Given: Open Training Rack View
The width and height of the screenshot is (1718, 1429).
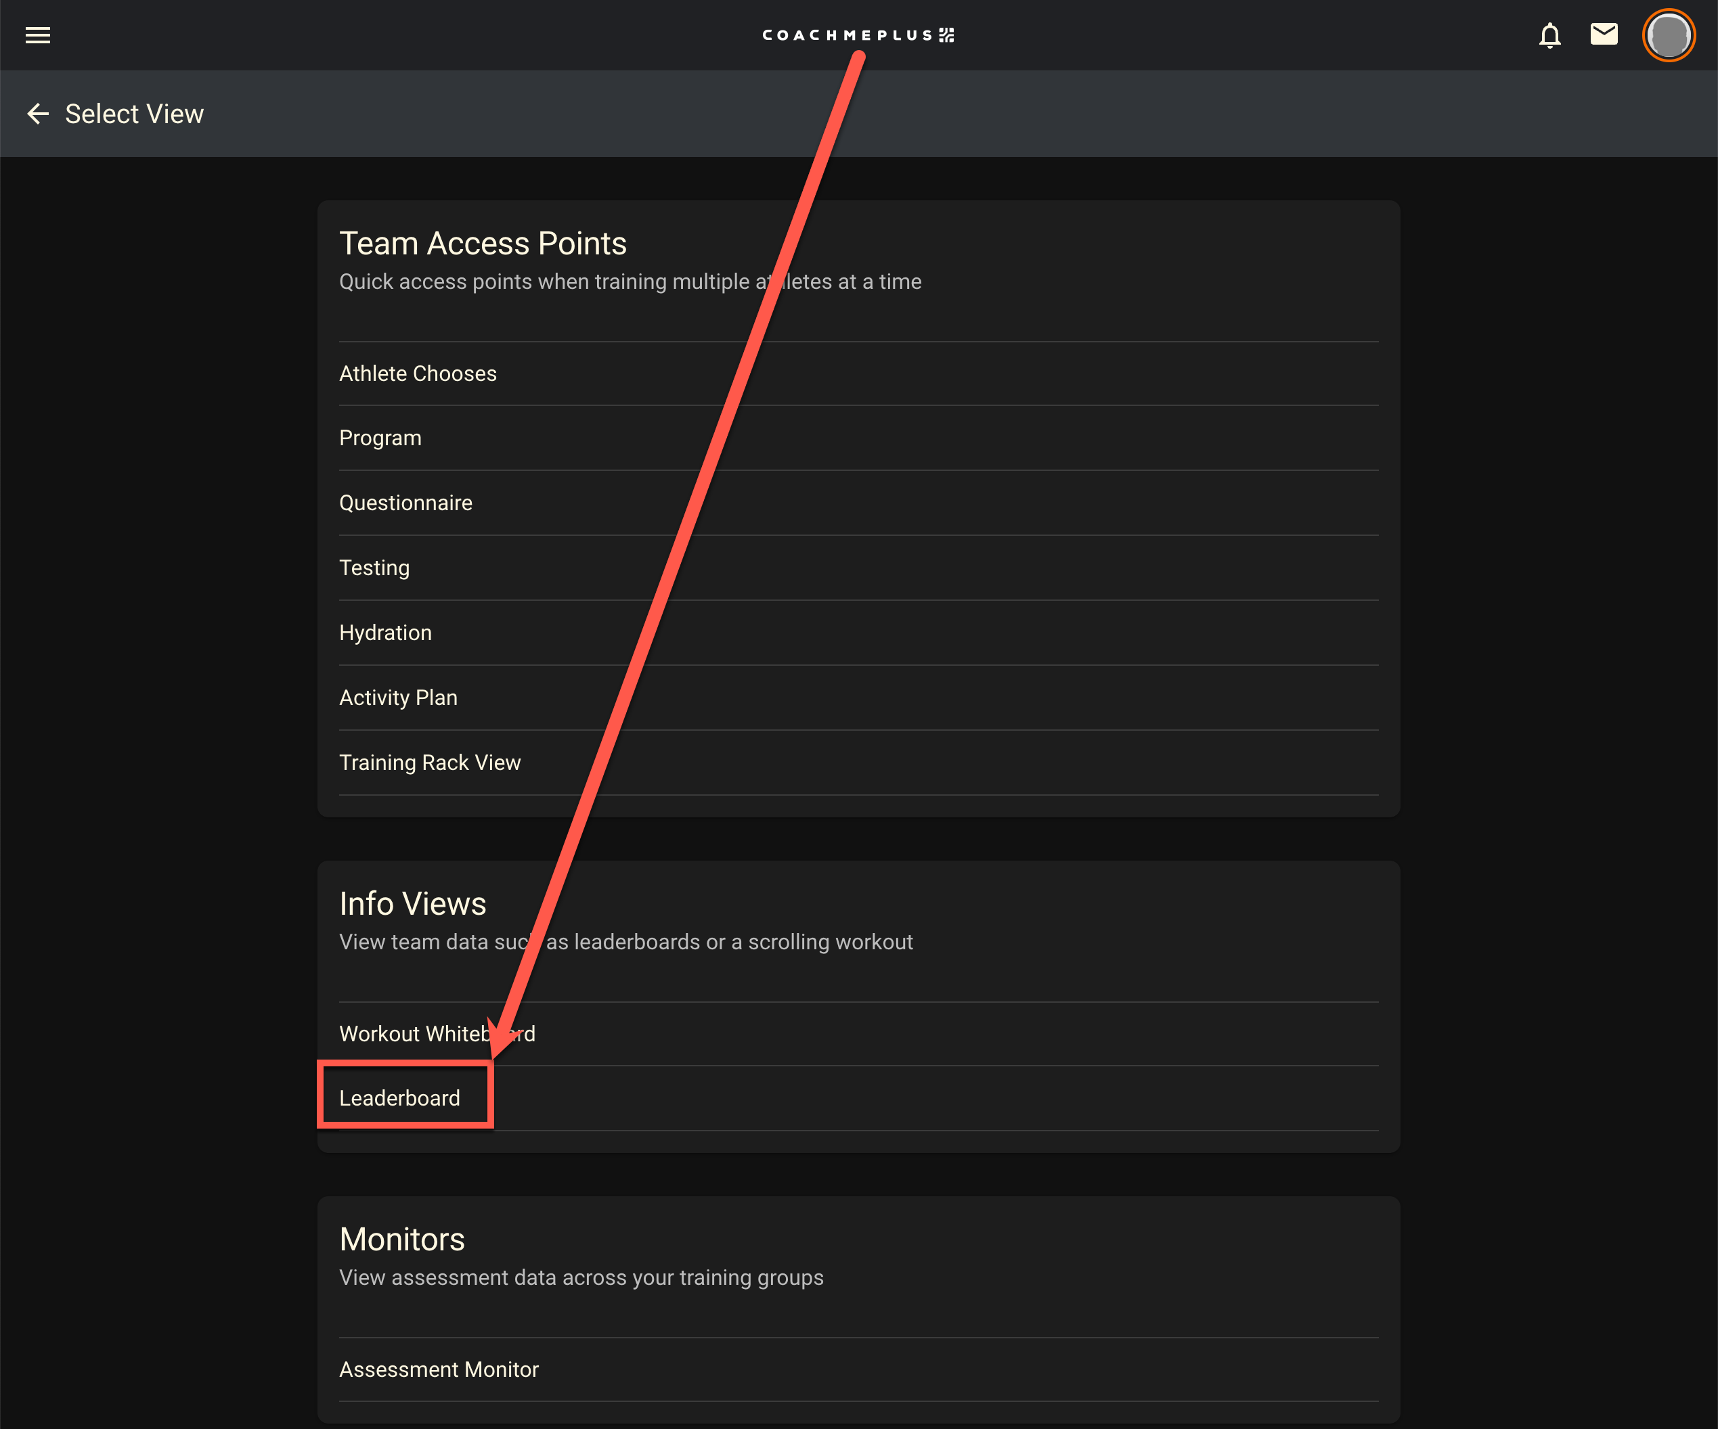Looking at the screenshot, I should click(858, 763).
